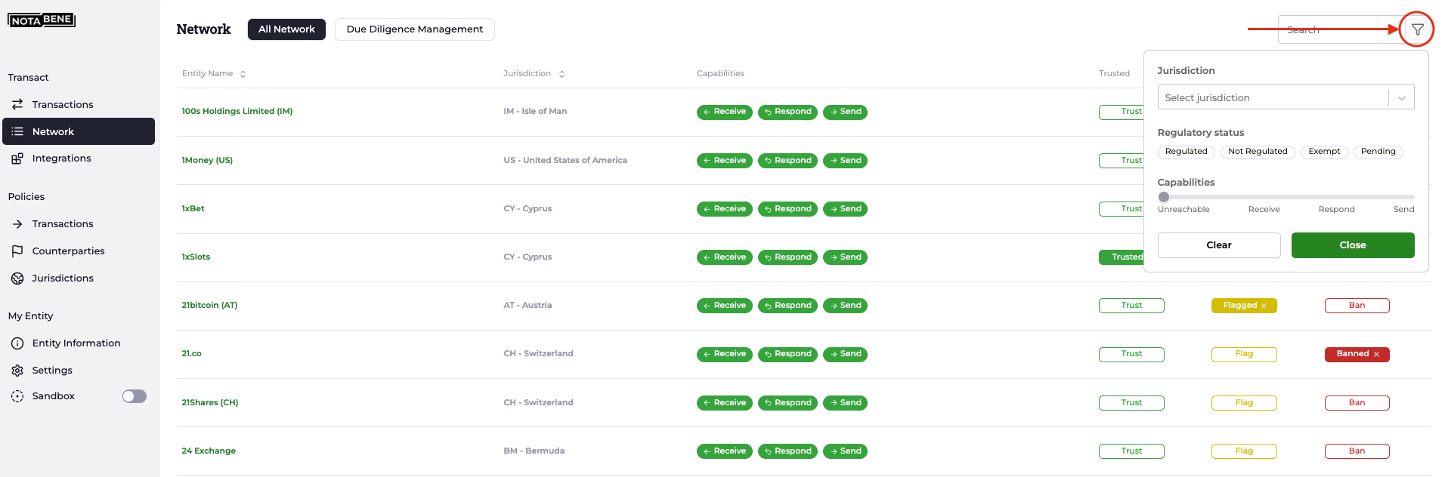Click the Settings gear icon
Image resolution: width=1445 pixels, height=477 pixels.
pos(17,371)
